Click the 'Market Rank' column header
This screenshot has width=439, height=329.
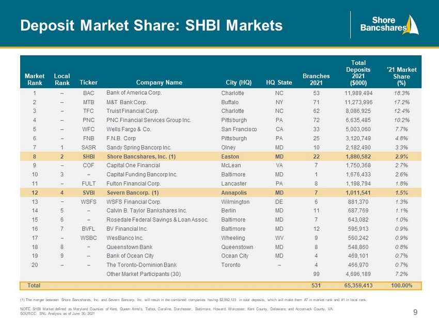tap(35, 79)
